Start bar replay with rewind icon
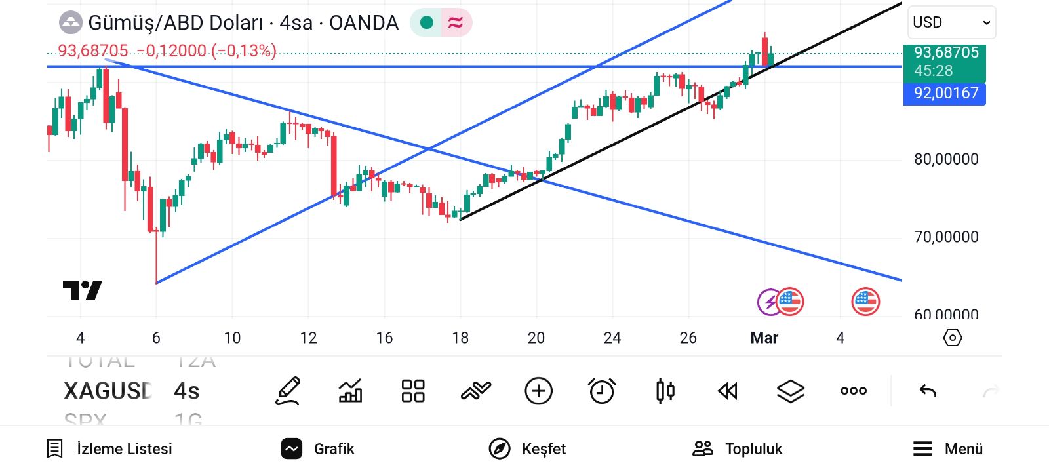This screenshot has width=1049, height=472. click(728, 391)
